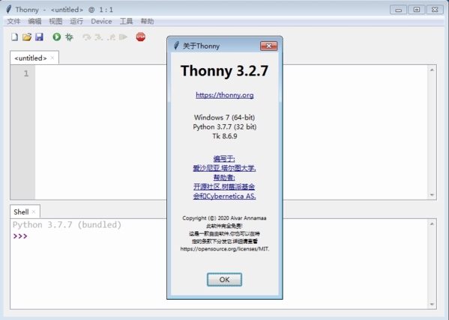Viewport: 449px width, 320px height.
Task: Open the 文件 menu
Action: pyautogui.click(x=13, y=22)
